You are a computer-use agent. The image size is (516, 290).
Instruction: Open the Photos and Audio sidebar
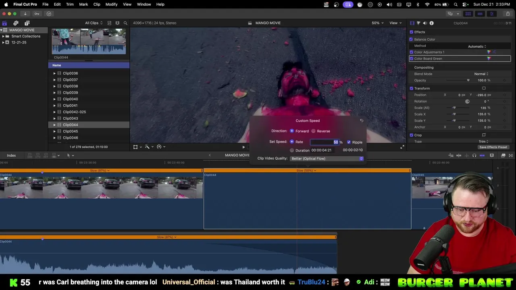(x=16, y=23)
